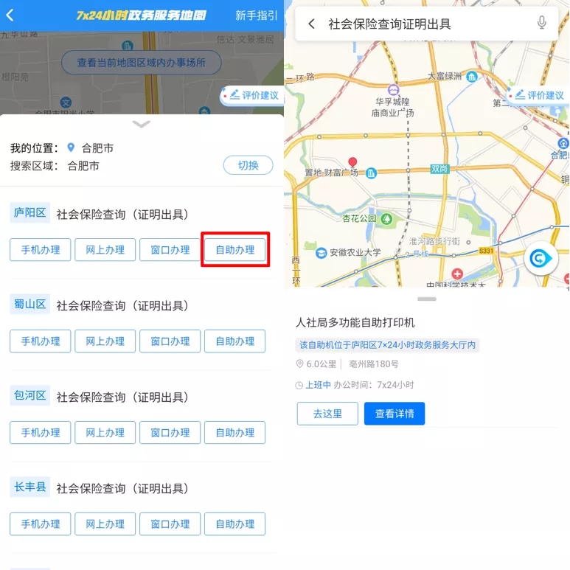Choose 窗口办理 under 庐阳区
Viewport: 570px width, 570px height.
[170, 250]
